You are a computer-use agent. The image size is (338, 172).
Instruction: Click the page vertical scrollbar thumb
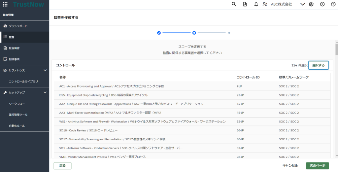[336, 49]
